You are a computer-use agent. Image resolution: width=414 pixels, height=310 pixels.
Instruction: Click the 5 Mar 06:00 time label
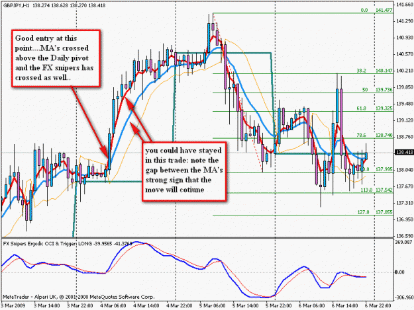coord(213,306)
